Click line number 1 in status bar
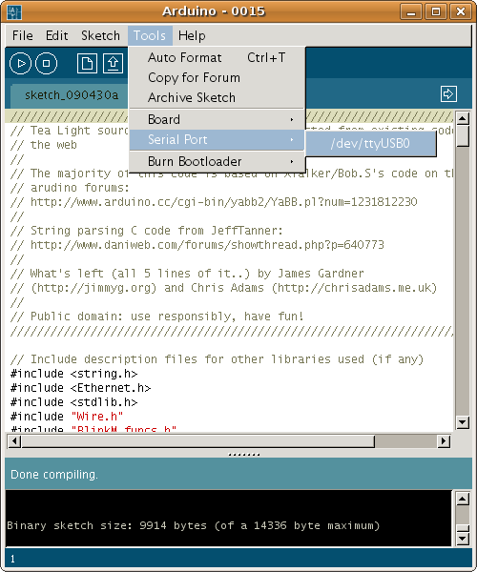Screen dimensions: 477x572 [x=12, y=559]
